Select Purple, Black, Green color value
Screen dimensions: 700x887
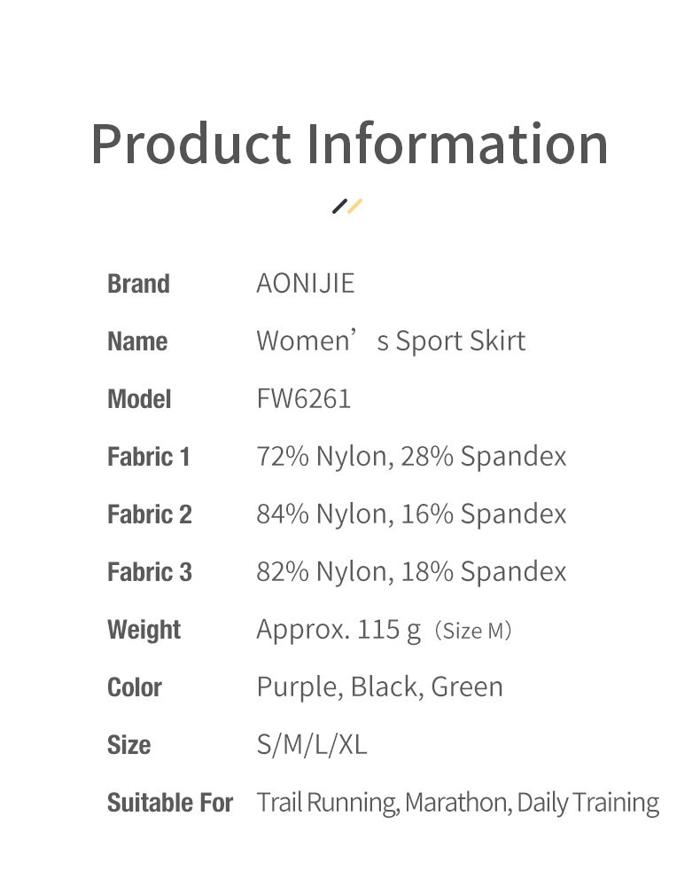click(379, 687)
